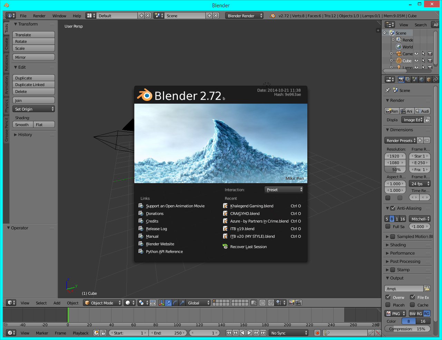Open the Release Log link
Image resolution: width=442 pixels, height=340 pixels.
pos(156,229)
